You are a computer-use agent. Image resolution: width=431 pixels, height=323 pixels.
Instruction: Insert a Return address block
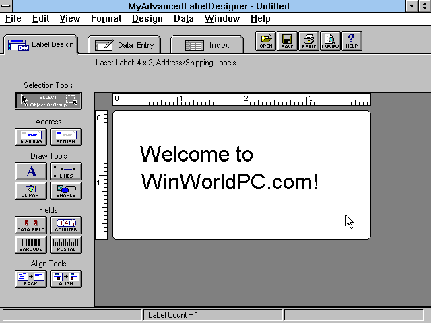pyautogui.click(x=66, y=137)
